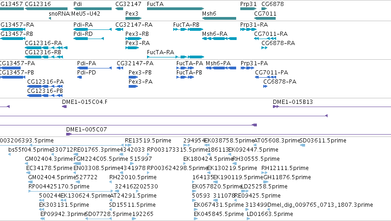The height and width of the screenshot is (221, 391).
Task: Click the GM02404.3prime EST label
Action: tap(49, 159)
